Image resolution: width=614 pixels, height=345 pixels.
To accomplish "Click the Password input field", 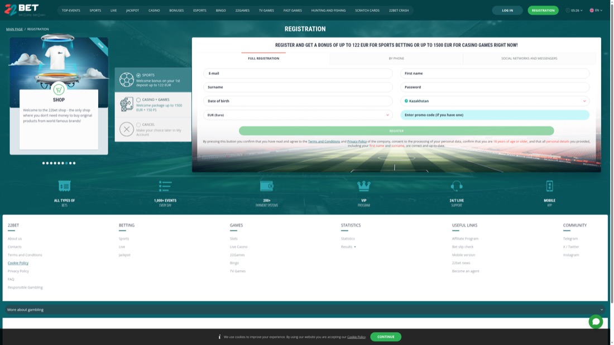I will pos(495,87).
